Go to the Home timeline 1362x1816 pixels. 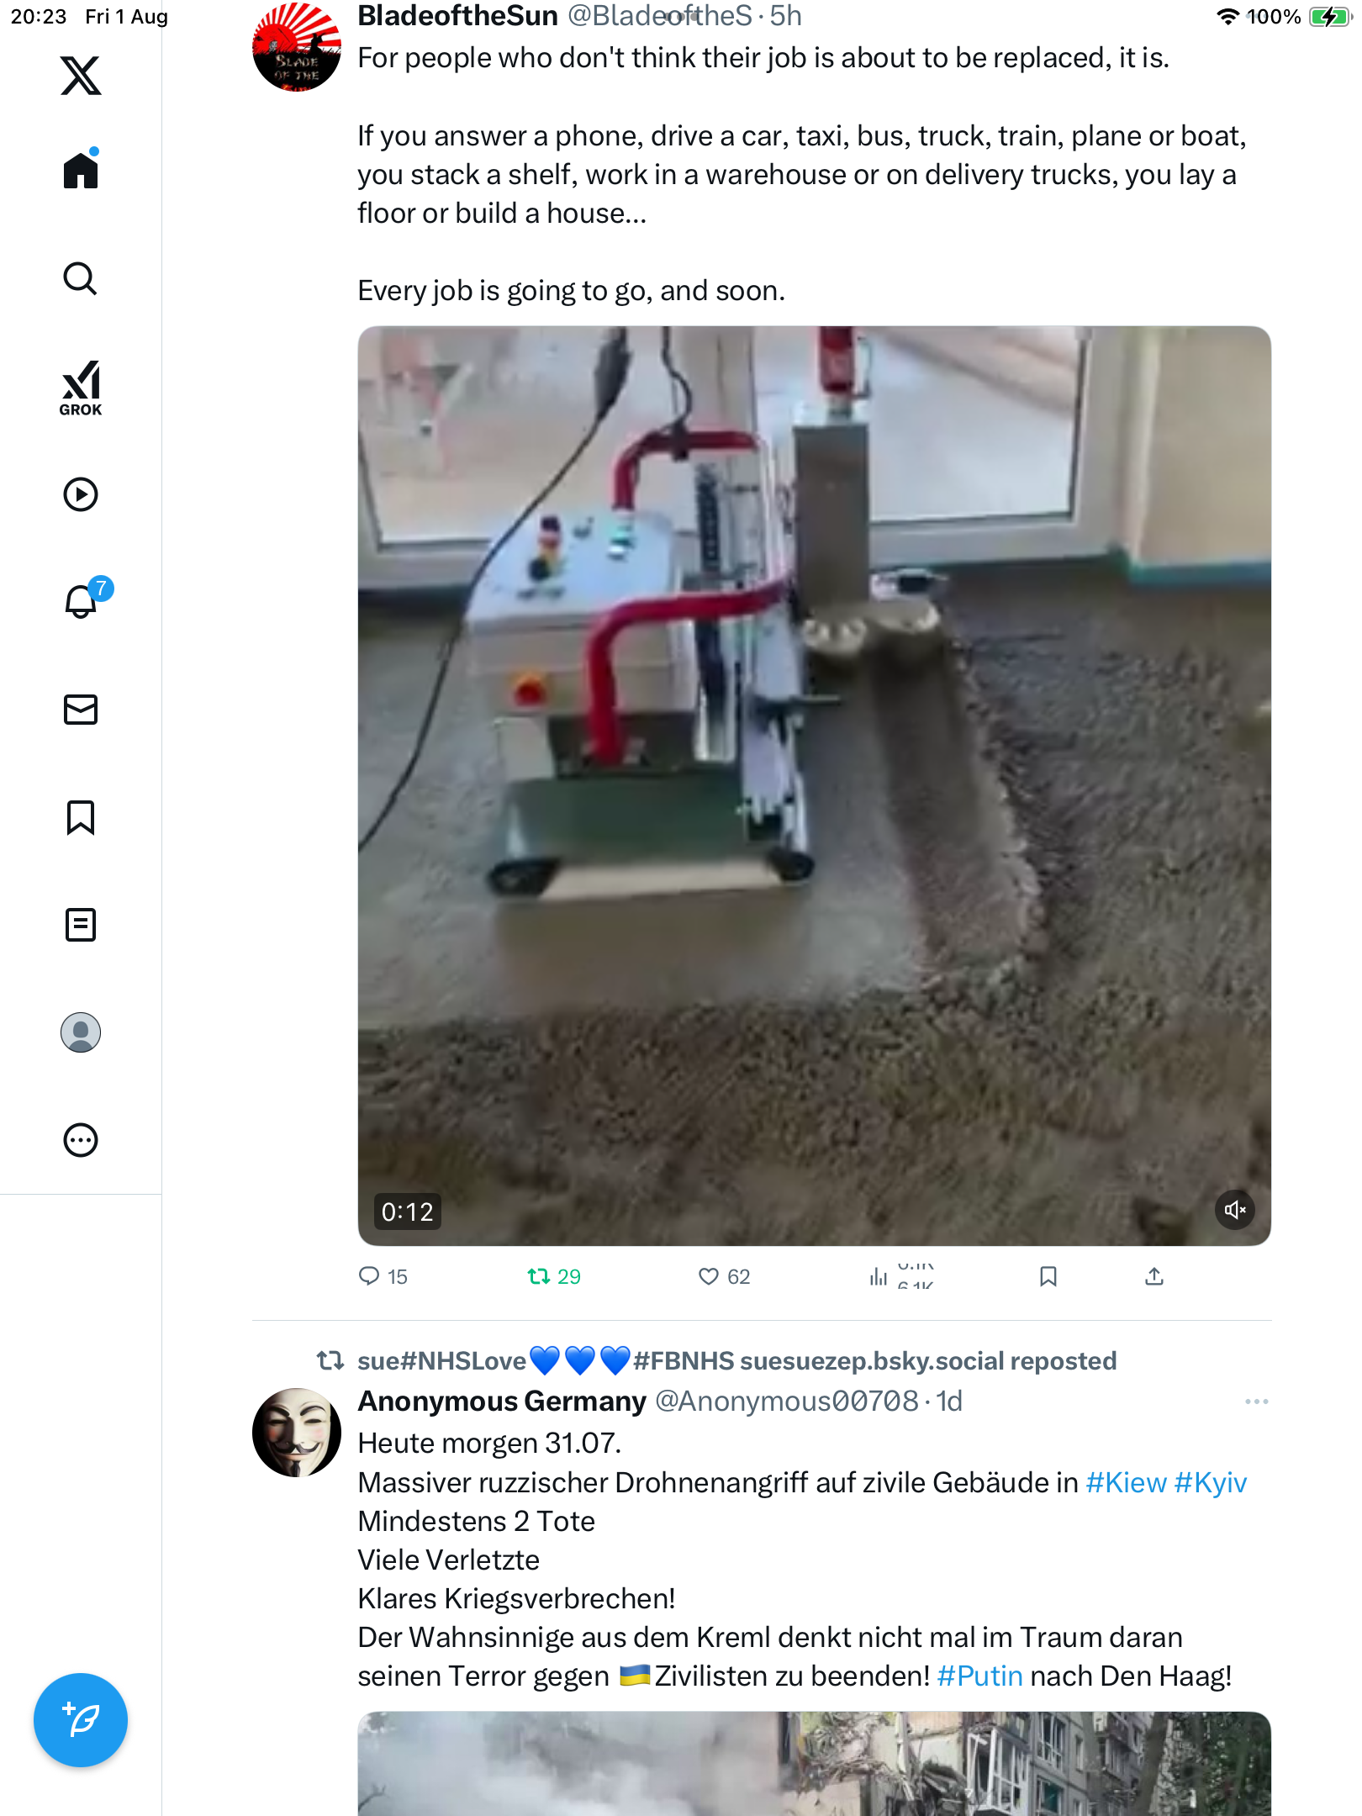pos(81,171)
